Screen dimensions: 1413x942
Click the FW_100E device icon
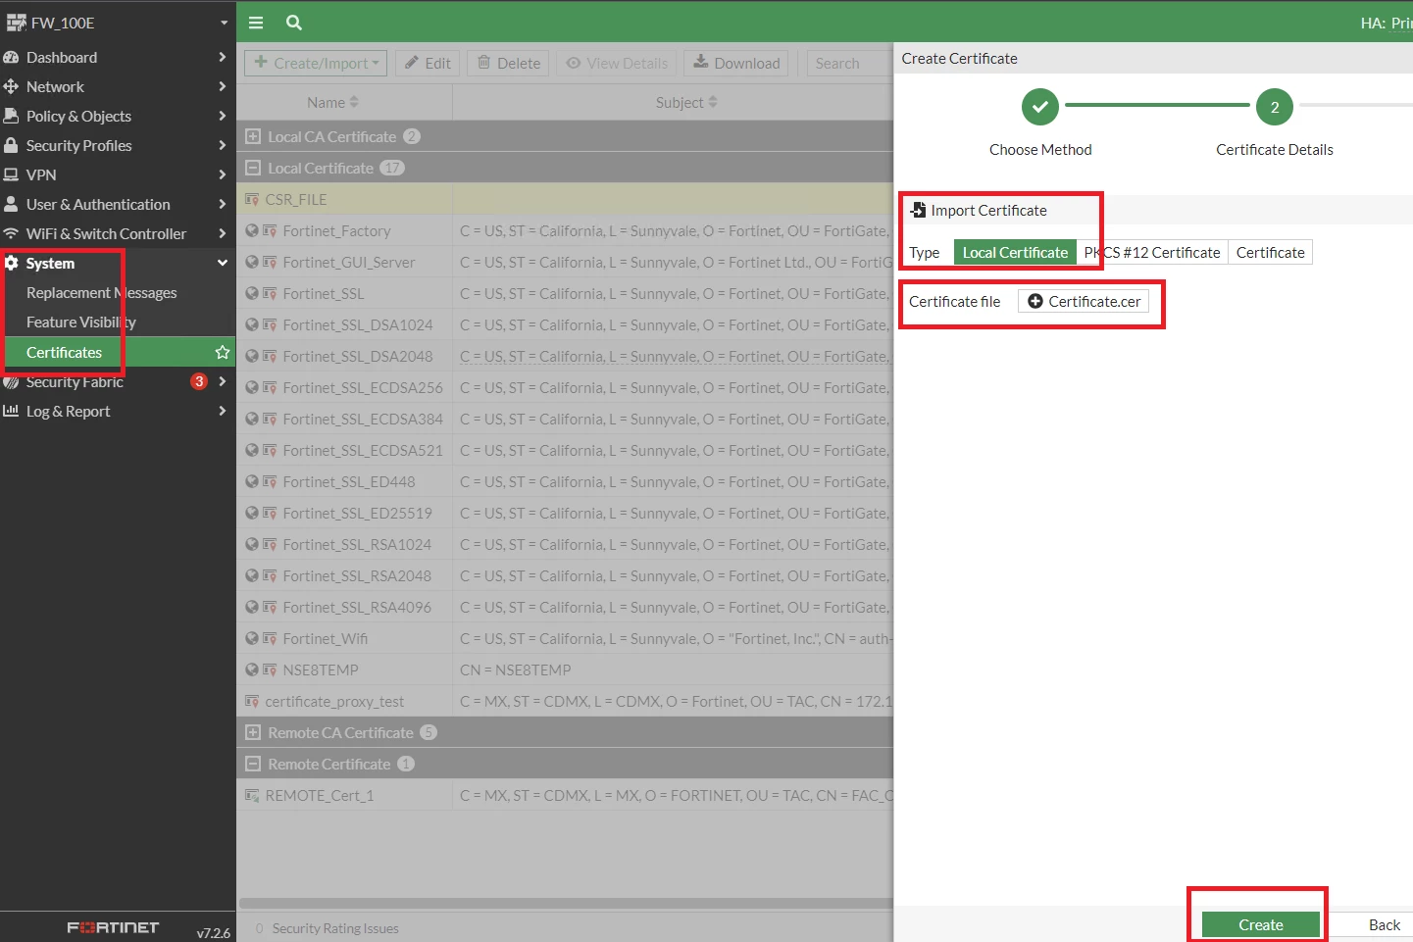pyautogui.click(x=16, y=23)
